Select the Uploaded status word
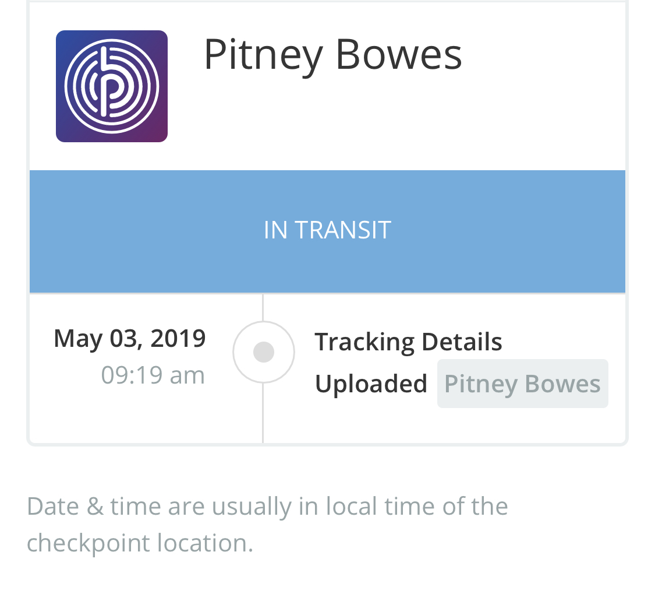The image size is (655, 601). (x=371, y=384)
